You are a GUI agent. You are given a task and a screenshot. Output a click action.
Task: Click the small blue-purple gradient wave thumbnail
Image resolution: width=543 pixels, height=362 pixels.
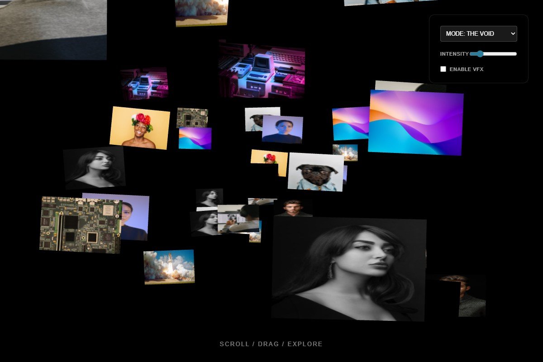pos(195,138)
